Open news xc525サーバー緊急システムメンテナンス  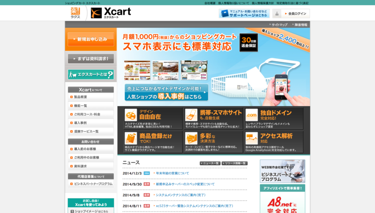[x=194, y=206]
